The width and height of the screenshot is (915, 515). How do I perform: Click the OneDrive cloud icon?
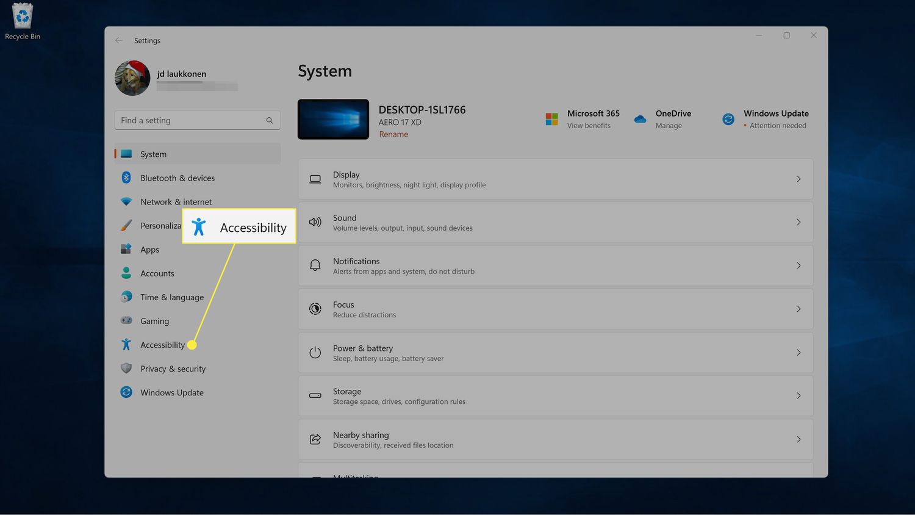tap(640, 119)
